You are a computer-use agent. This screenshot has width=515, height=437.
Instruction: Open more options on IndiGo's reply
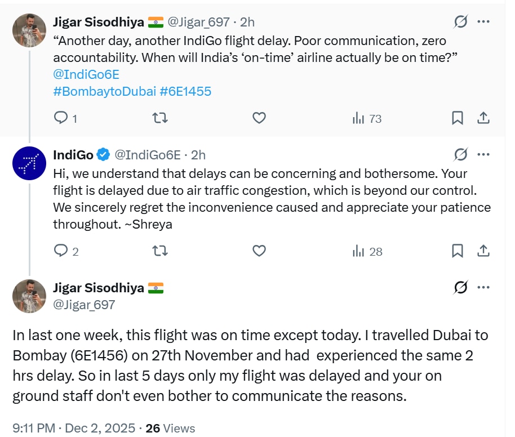click(483, 155)
